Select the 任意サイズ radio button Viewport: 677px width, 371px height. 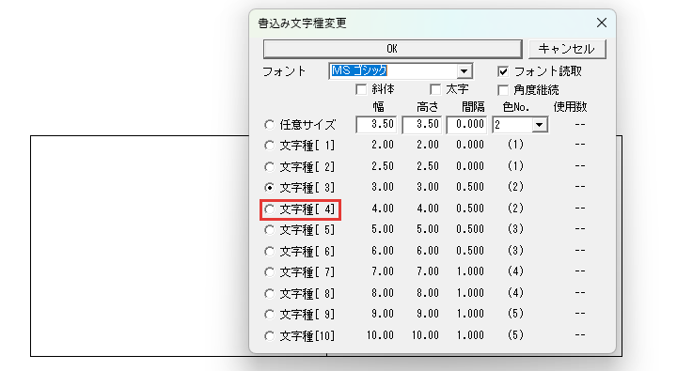[x=270, y=125]
